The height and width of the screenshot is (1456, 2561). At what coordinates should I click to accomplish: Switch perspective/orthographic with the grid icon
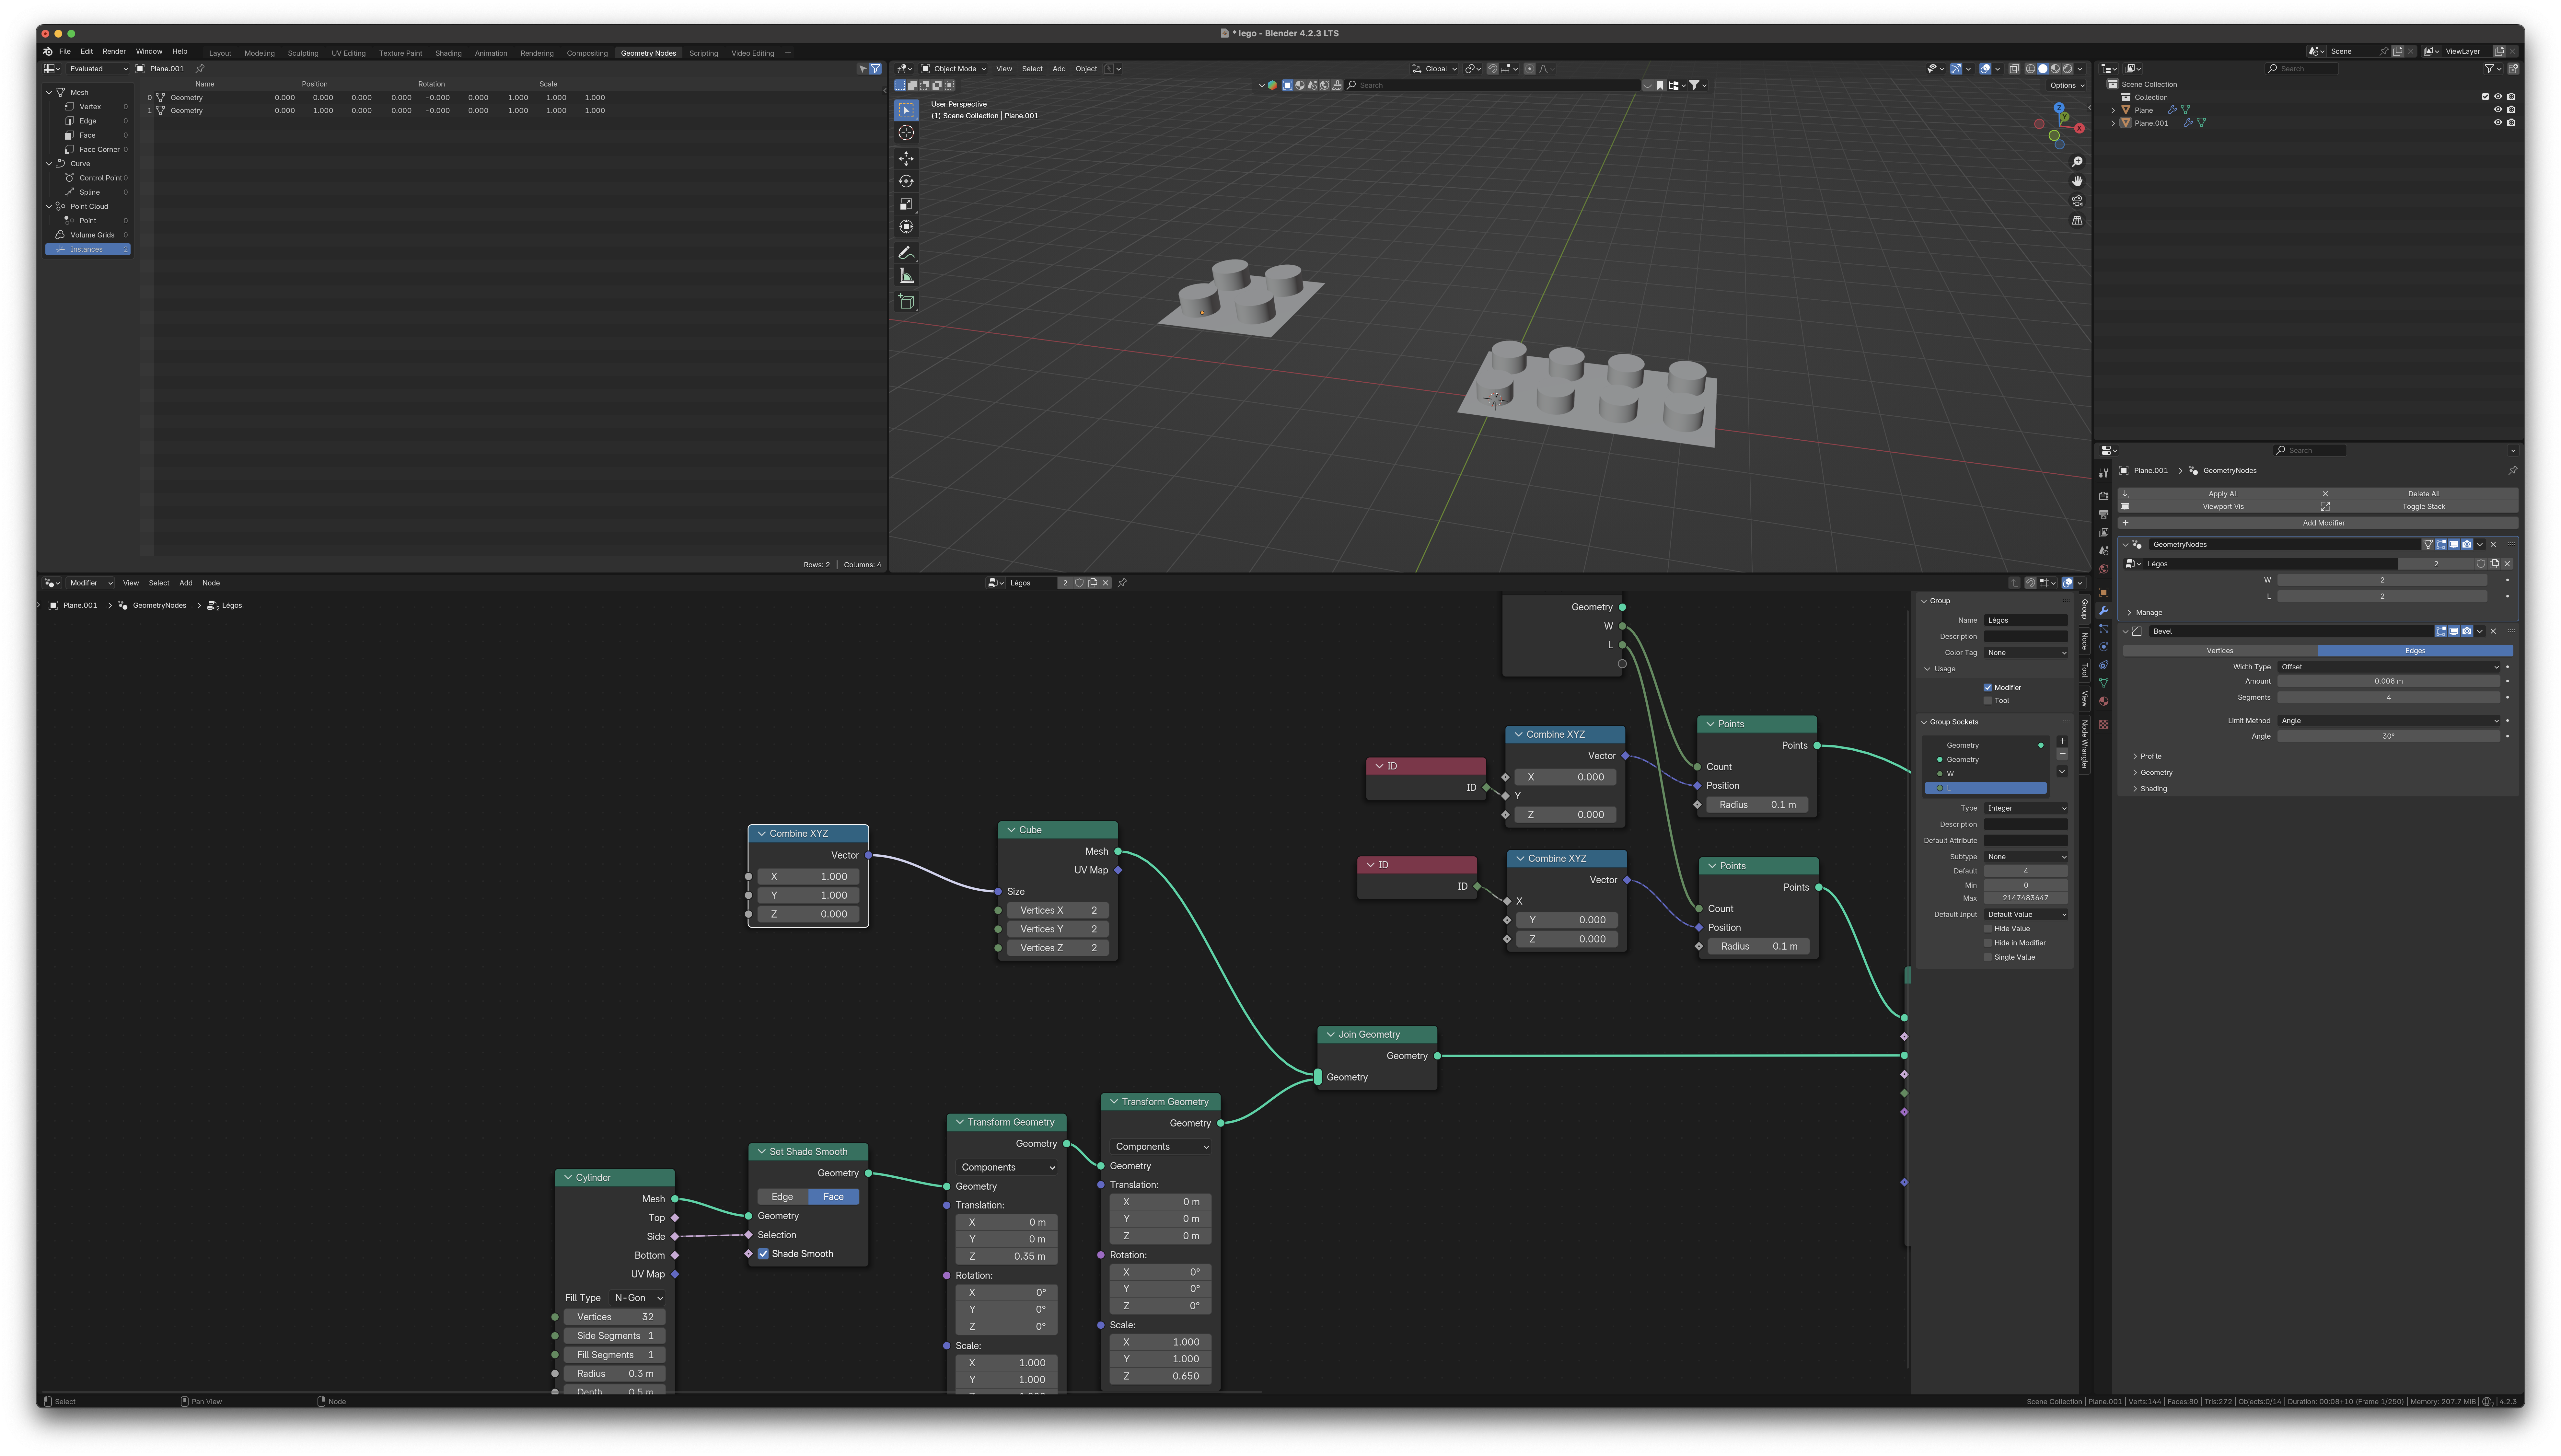(x=2077, y=220)
